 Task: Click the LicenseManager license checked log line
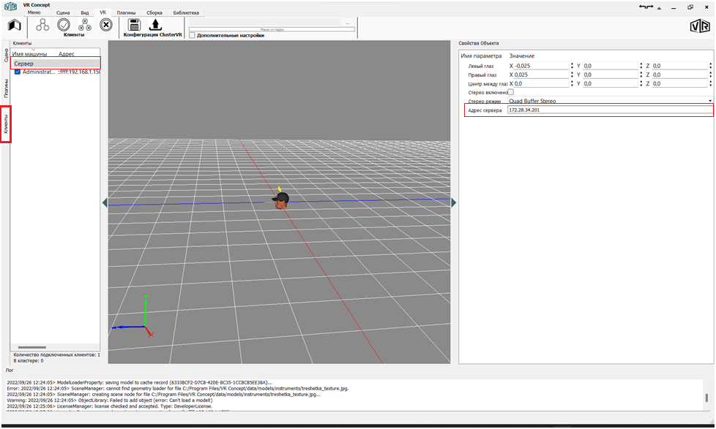click(x=110, y=406)
